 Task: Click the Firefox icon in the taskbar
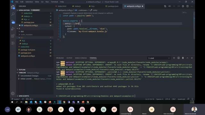pos(50,102)
